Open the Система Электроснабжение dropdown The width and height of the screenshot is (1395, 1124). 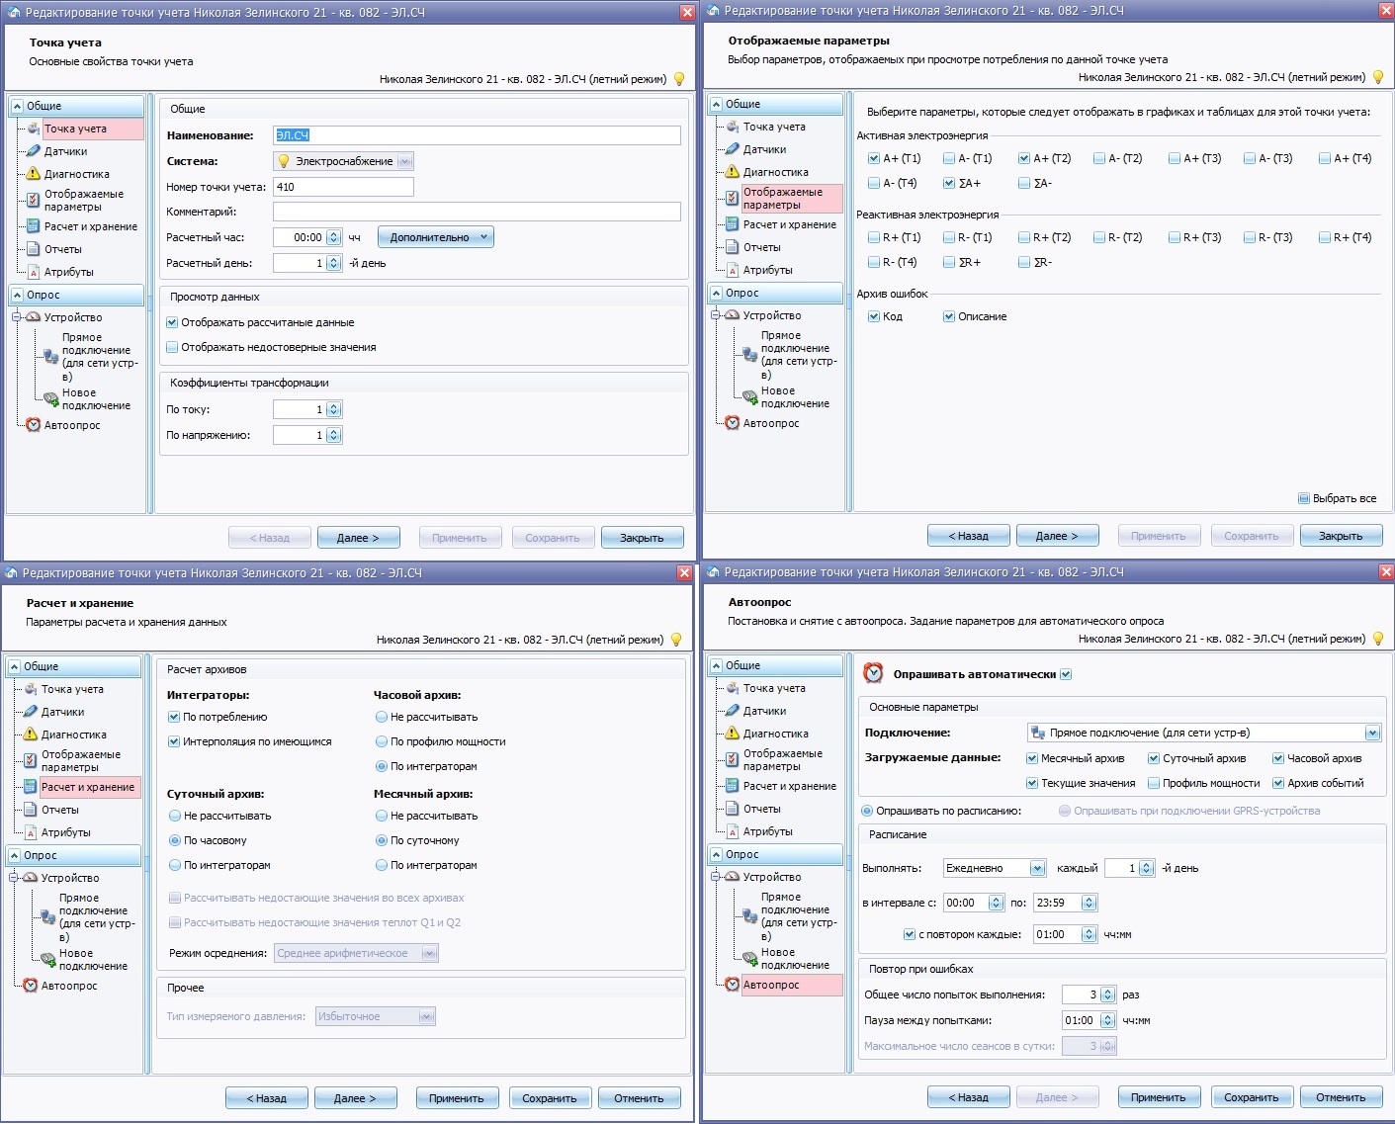click(x=405, y=161)
